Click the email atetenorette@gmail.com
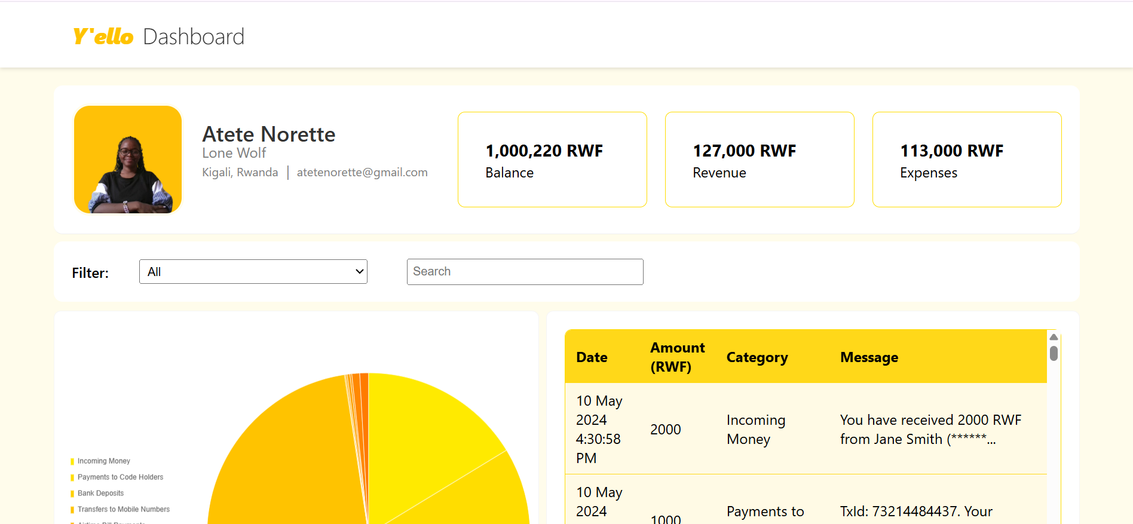 click(x=362, y=173)
